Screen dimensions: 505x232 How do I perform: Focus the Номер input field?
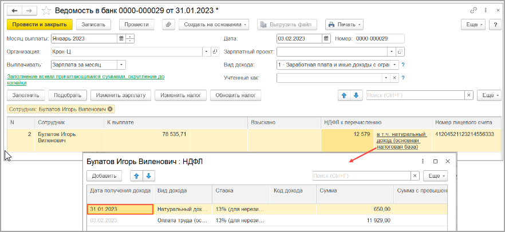coord(380,38)
